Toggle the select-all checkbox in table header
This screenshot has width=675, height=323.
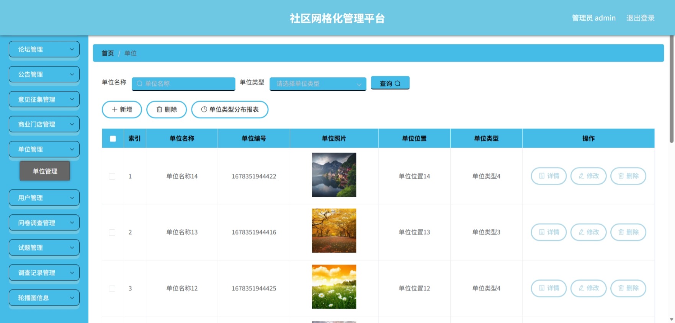(x=113, y=139)
